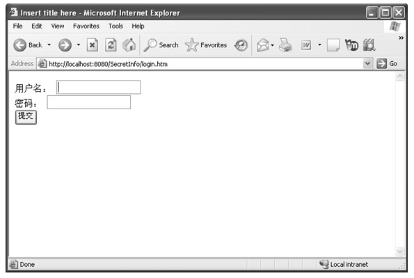Image resolution: width=414 pixels, height=278 pixels.
Task: Open the Tools menu
Action: pyautogui.click(x=116, y=26)
